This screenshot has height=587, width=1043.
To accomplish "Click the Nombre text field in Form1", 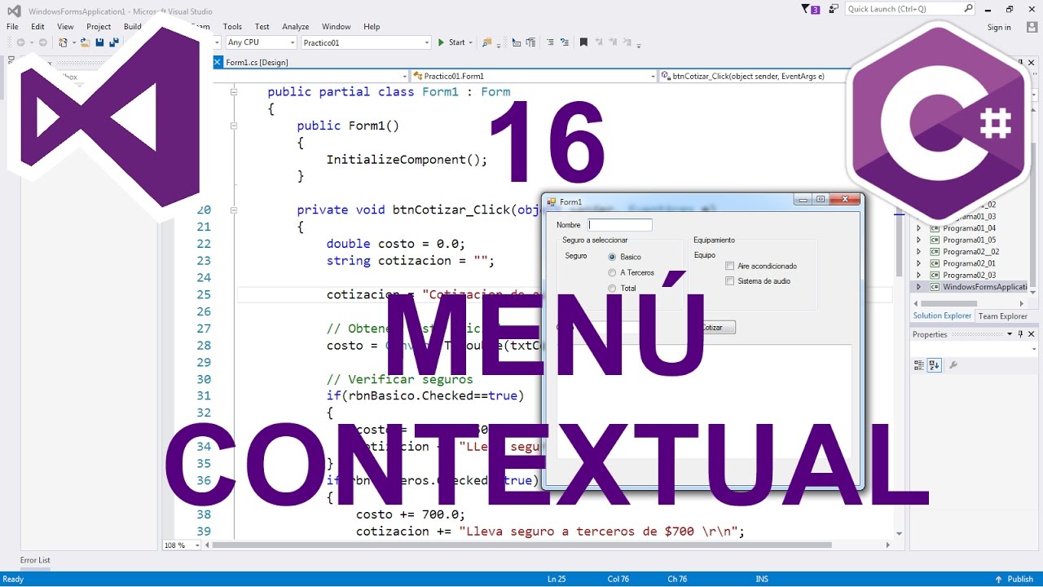I will pos(620,225).
